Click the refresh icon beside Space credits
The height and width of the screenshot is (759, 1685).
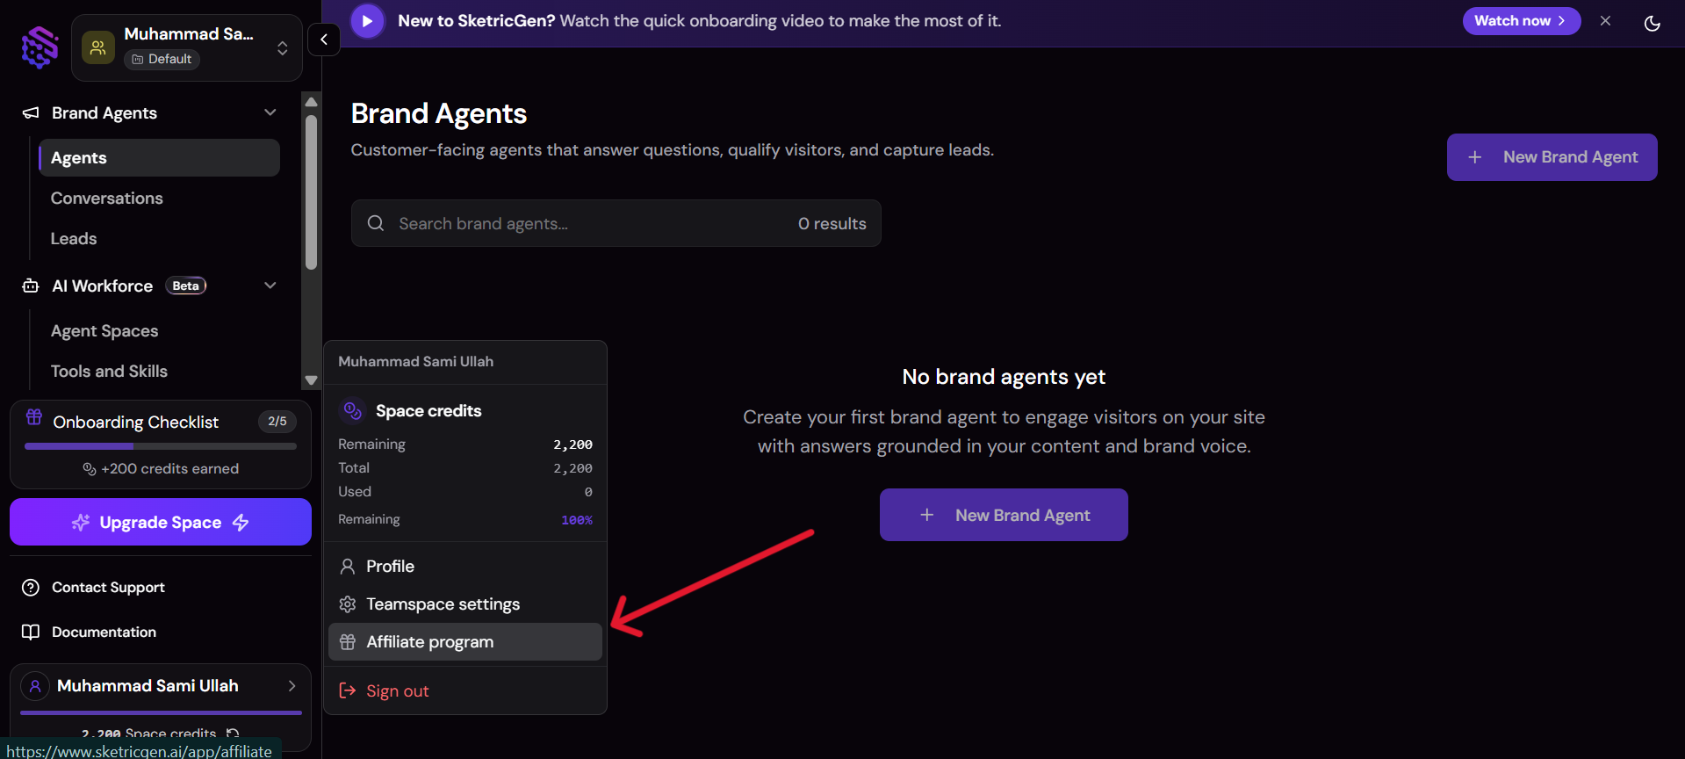[x=233, y=733]
